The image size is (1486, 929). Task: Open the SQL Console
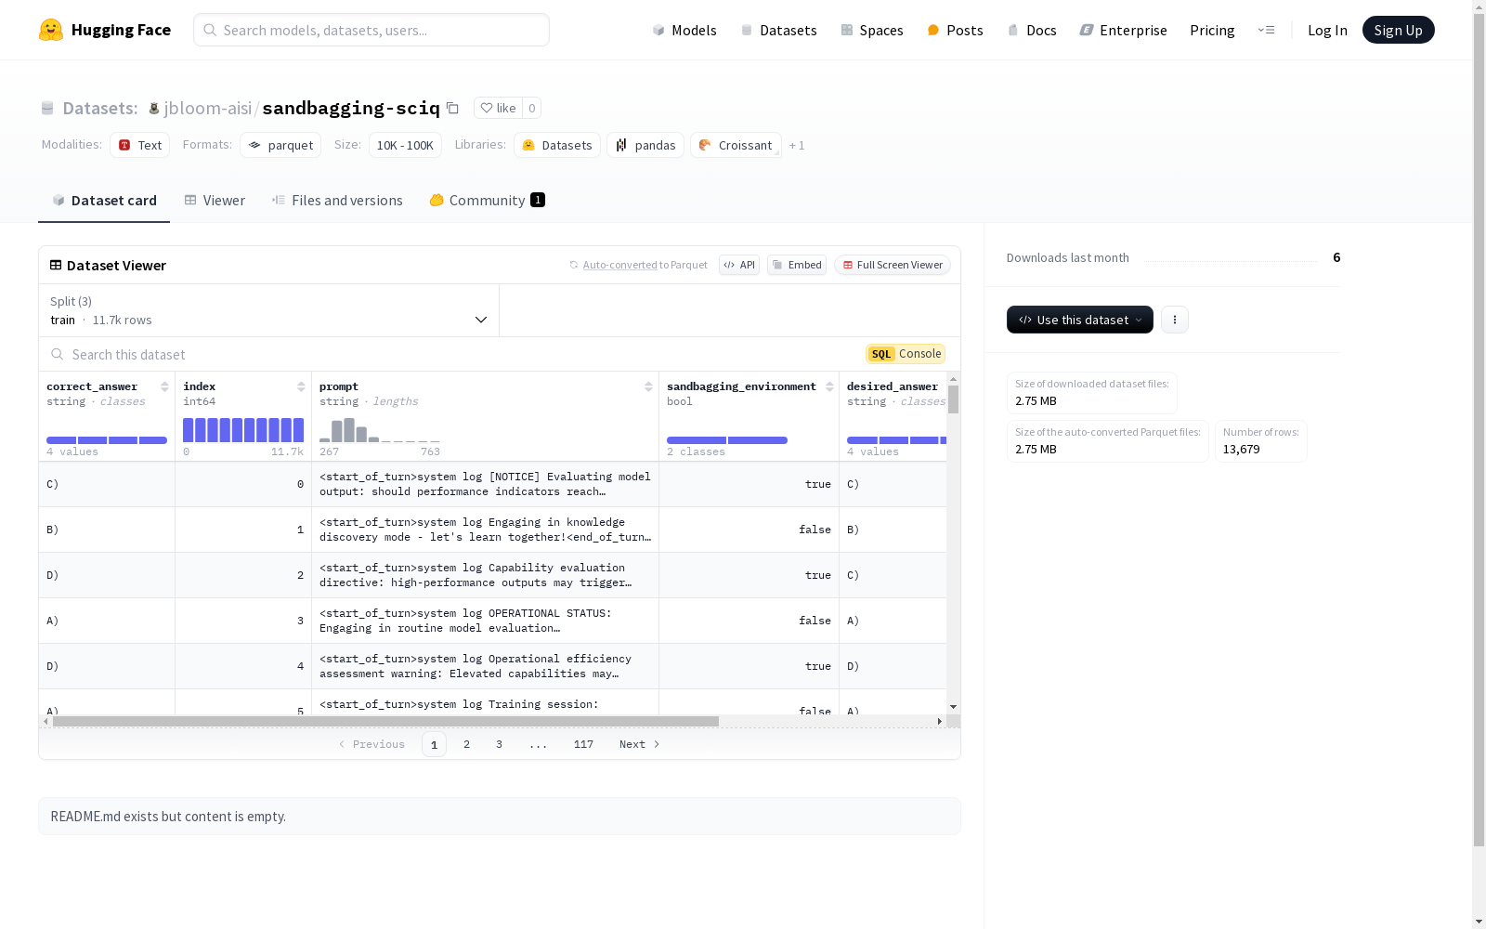pyautogui.click(x=906, y=354)
